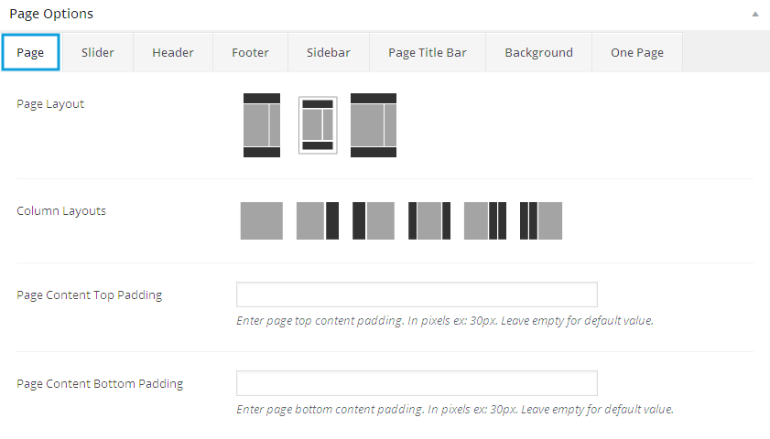This screenshot has height=439, width=770.
Task: Choose the first narrow page layout icon
Action: pos(262,125)
